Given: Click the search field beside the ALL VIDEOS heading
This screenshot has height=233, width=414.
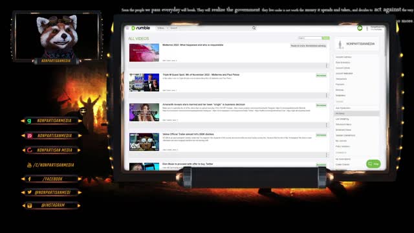Looking at the screenshot, I should [x=310, y=38].
